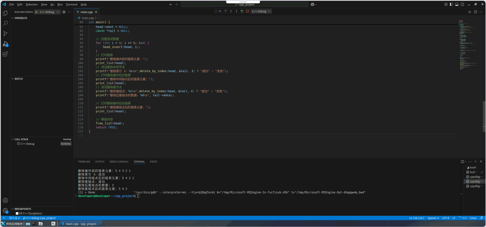This screenshot has width=486, height=227.
Task: Split the editor right
Action: [x=476, y=12]
